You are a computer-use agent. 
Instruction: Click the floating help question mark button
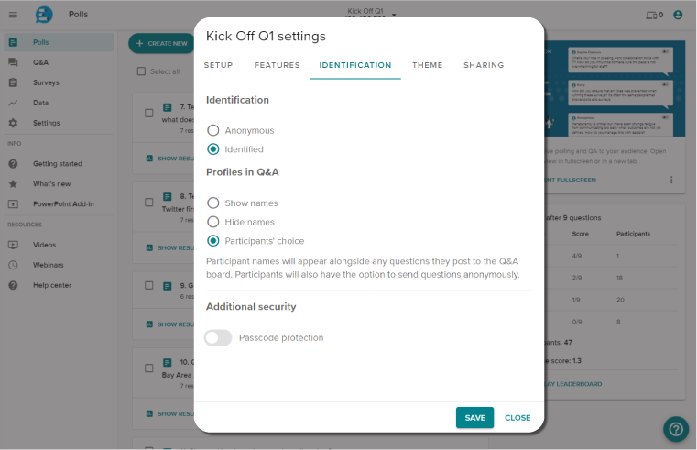(676, 428)
